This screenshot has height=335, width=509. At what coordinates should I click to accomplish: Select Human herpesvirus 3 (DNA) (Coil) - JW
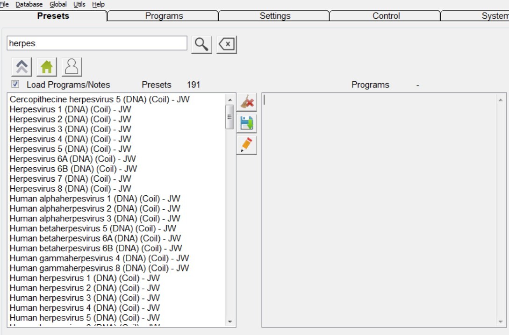tap(85, 298)
